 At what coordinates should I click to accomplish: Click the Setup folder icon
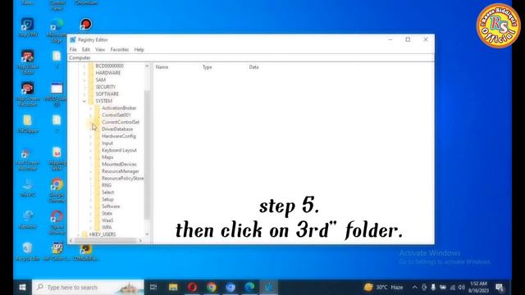[x=98, y=199]
